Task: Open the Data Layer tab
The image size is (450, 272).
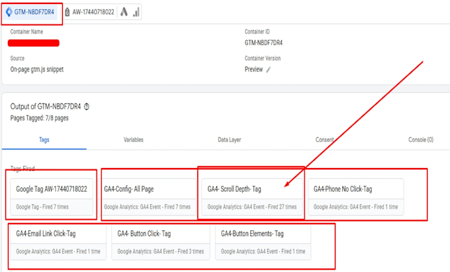Action: (230, 140)
